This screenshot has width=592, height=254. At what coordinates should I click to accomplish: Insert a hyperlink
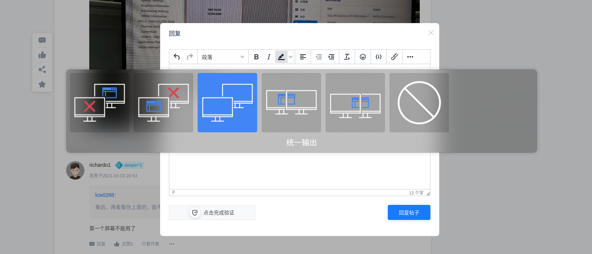pos(394,57)
